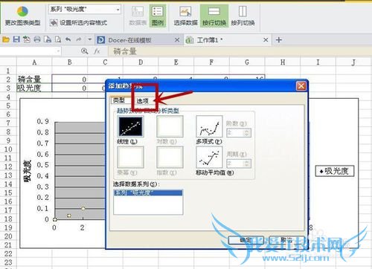The image size is (372, 269).
Task: Click the 阶数 order stepper field
Action: (x=239, y=133)
